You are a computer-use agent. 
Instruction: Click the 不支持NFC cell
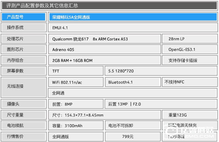[x=190, y=82]
